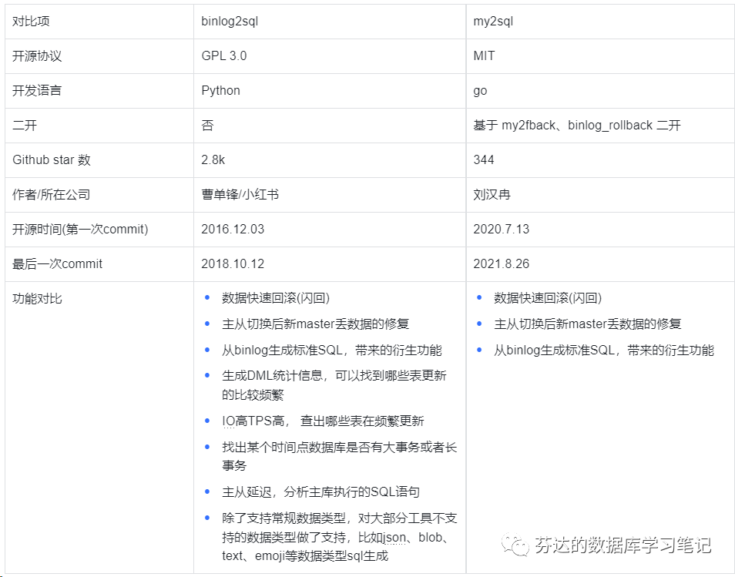Viewport: 735px width, 577px height.
Task: Select the '2.8k' star count
Action: tap(213, 159)
